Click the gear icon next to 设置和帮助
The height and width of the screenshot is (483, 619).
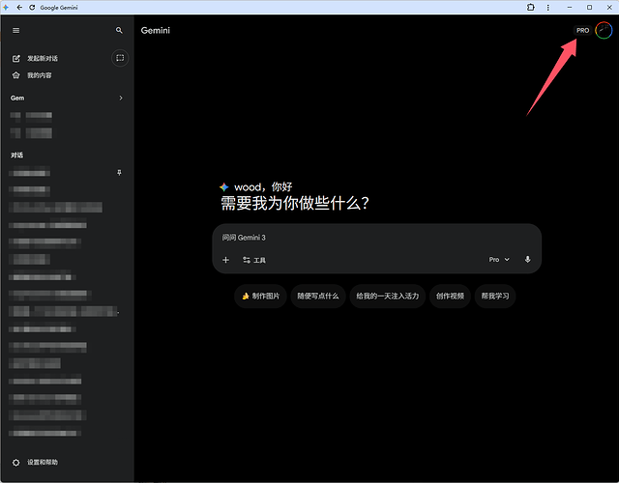[x=15, y=463]
